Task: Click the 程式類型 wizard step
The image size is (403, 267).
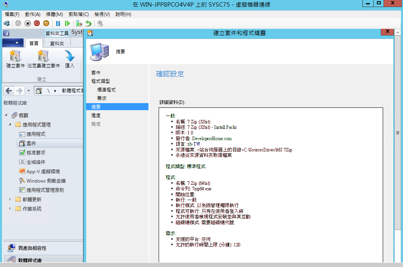Action: 100,81
